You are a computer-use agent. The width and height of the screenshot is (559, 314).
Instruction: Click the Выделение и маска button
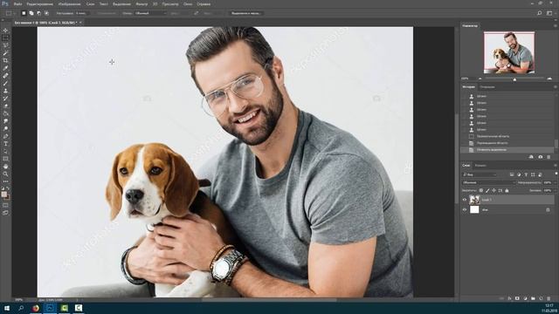[x=245, y=13]
